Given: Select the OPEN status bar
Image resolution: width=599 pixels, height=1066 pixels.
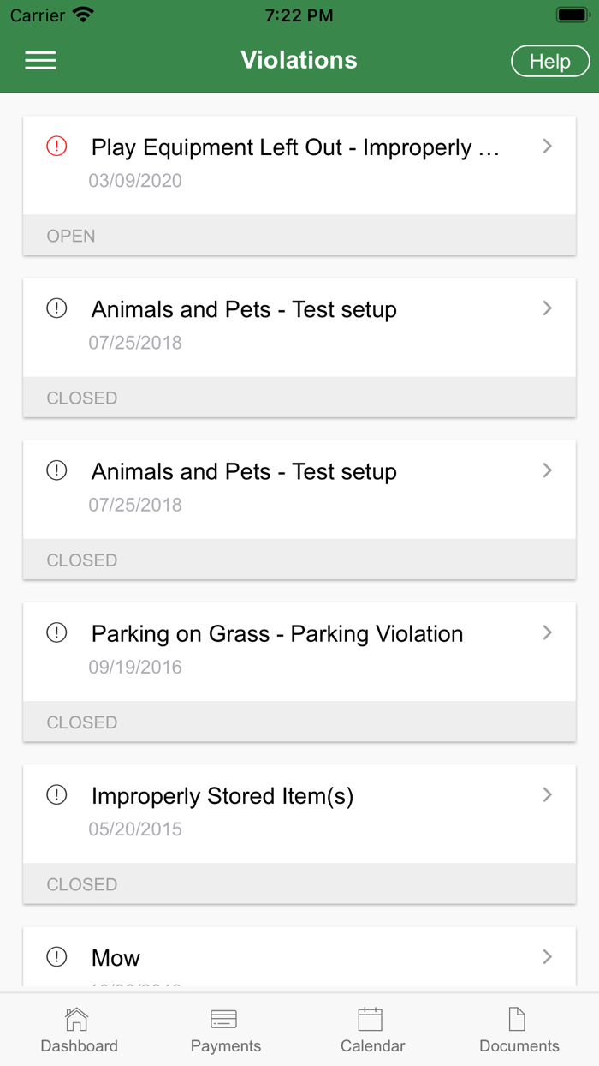Looking at the screenshot, I should click(299, 236).
